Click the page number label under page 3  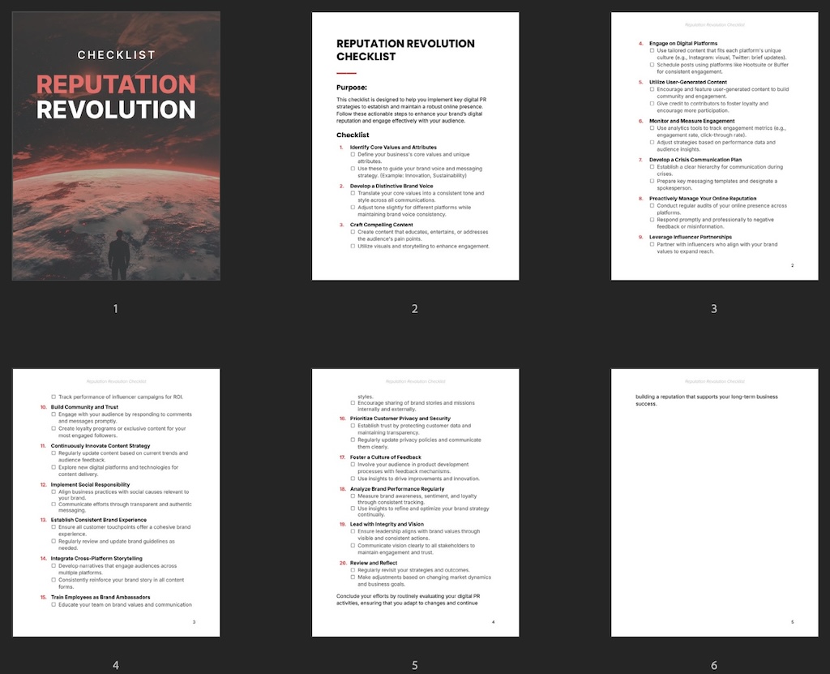713,308
